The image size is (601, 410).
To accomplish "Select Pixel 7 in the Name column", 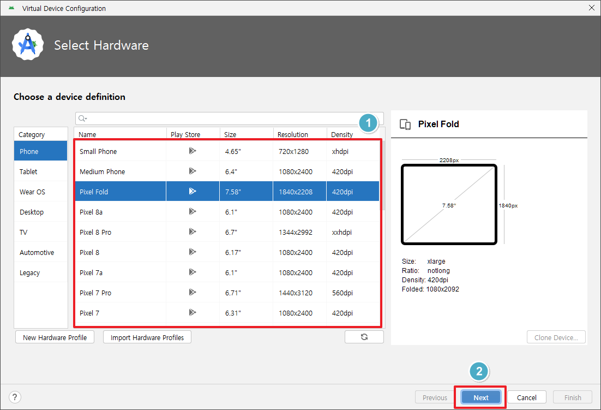I will 89,313.
